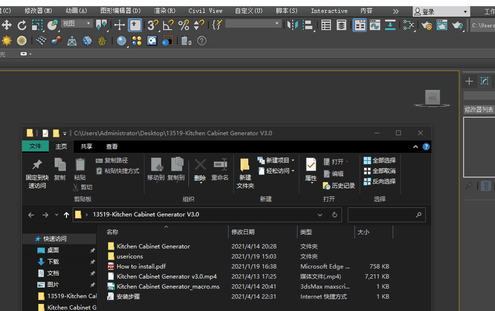Open the 轻松访问 dropdown
Screen dimensions: 495x311
click(276, 171)
